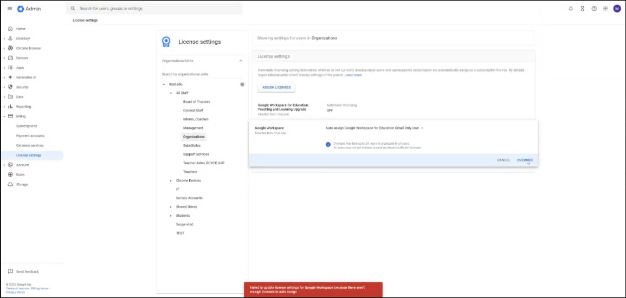Screen dimensions: 626x298
Task: Expand the Directory sidebar section
Action: click(4, 38)
